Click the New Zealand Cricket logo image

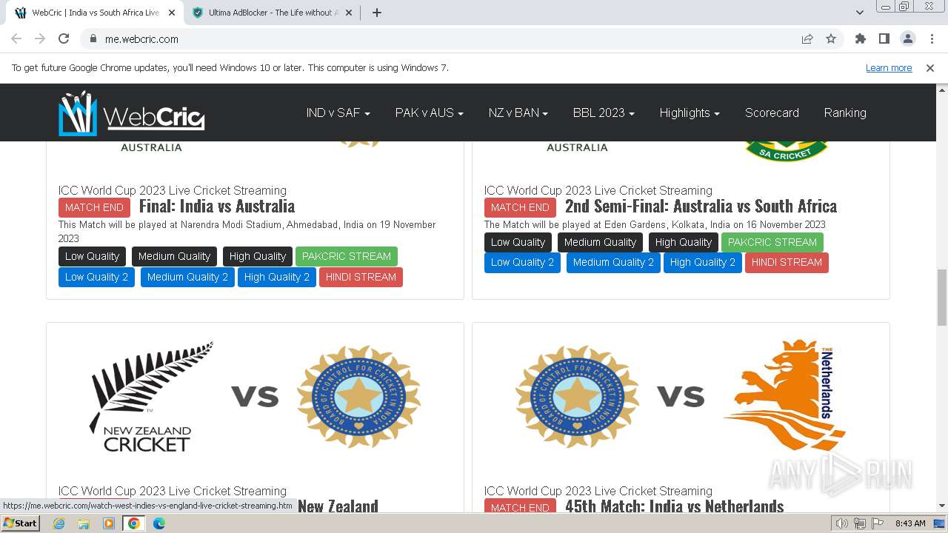coord(151,396)
